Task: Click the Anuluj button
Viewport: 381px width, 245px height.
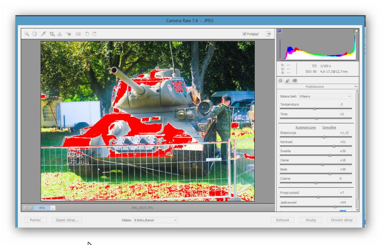Action: [311, 220]
